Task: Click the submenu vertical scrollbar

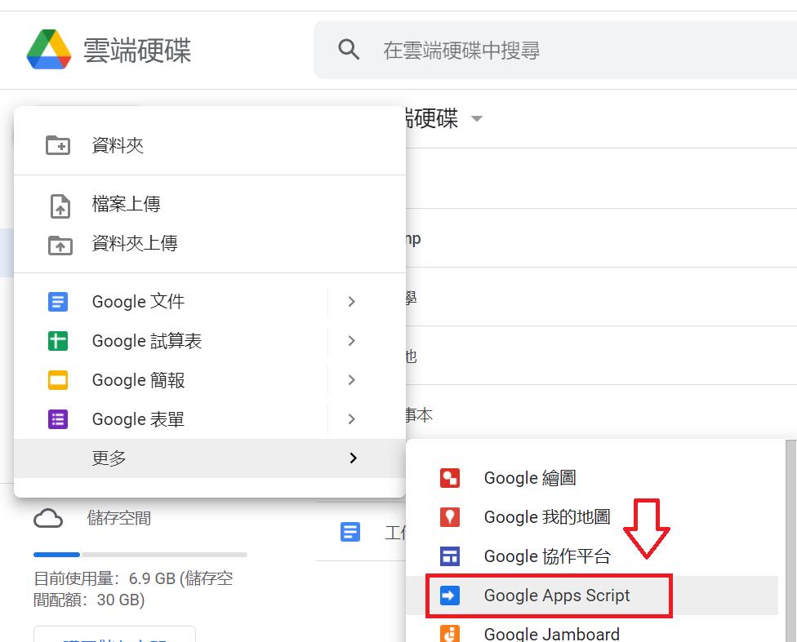Action: [791, 541]
